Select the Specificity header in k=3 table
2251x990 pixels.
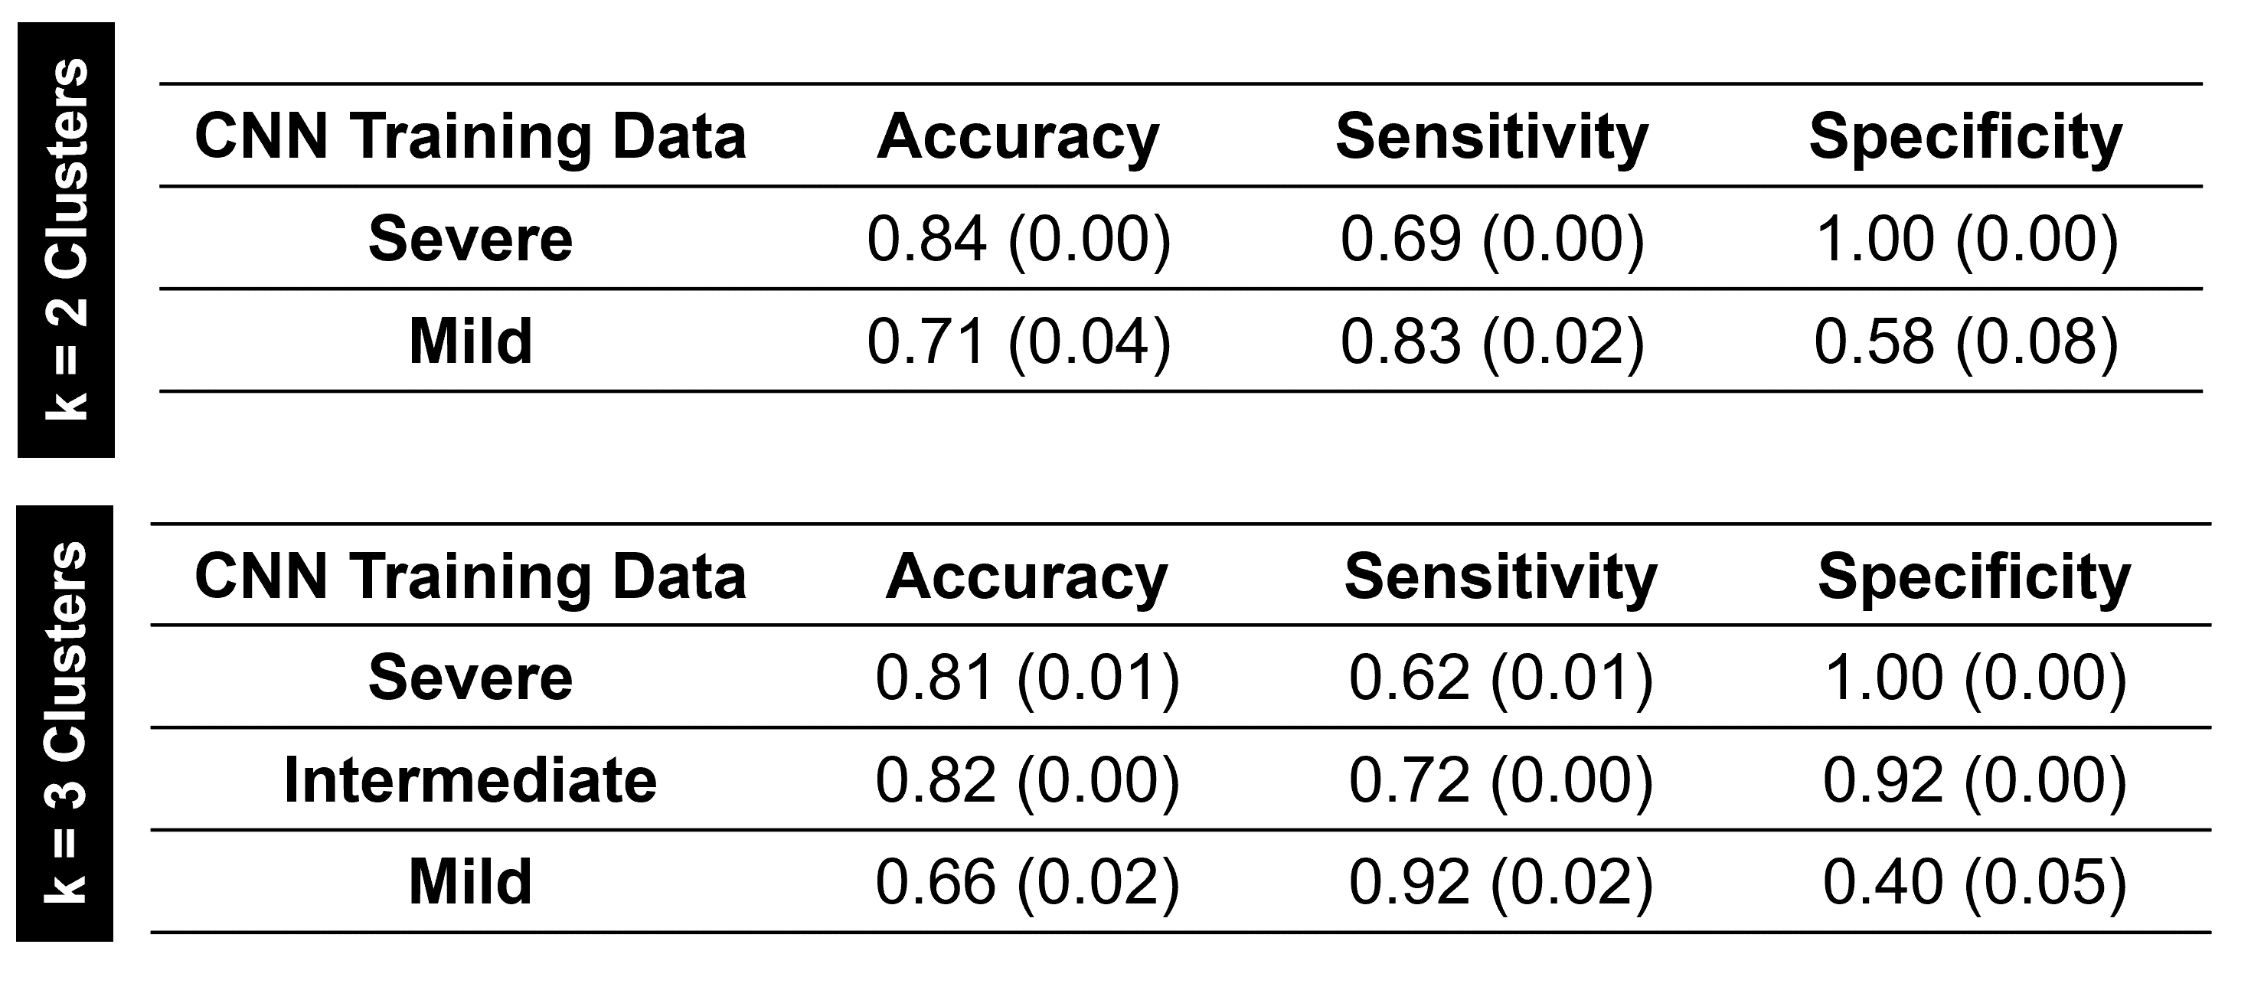1974,577
